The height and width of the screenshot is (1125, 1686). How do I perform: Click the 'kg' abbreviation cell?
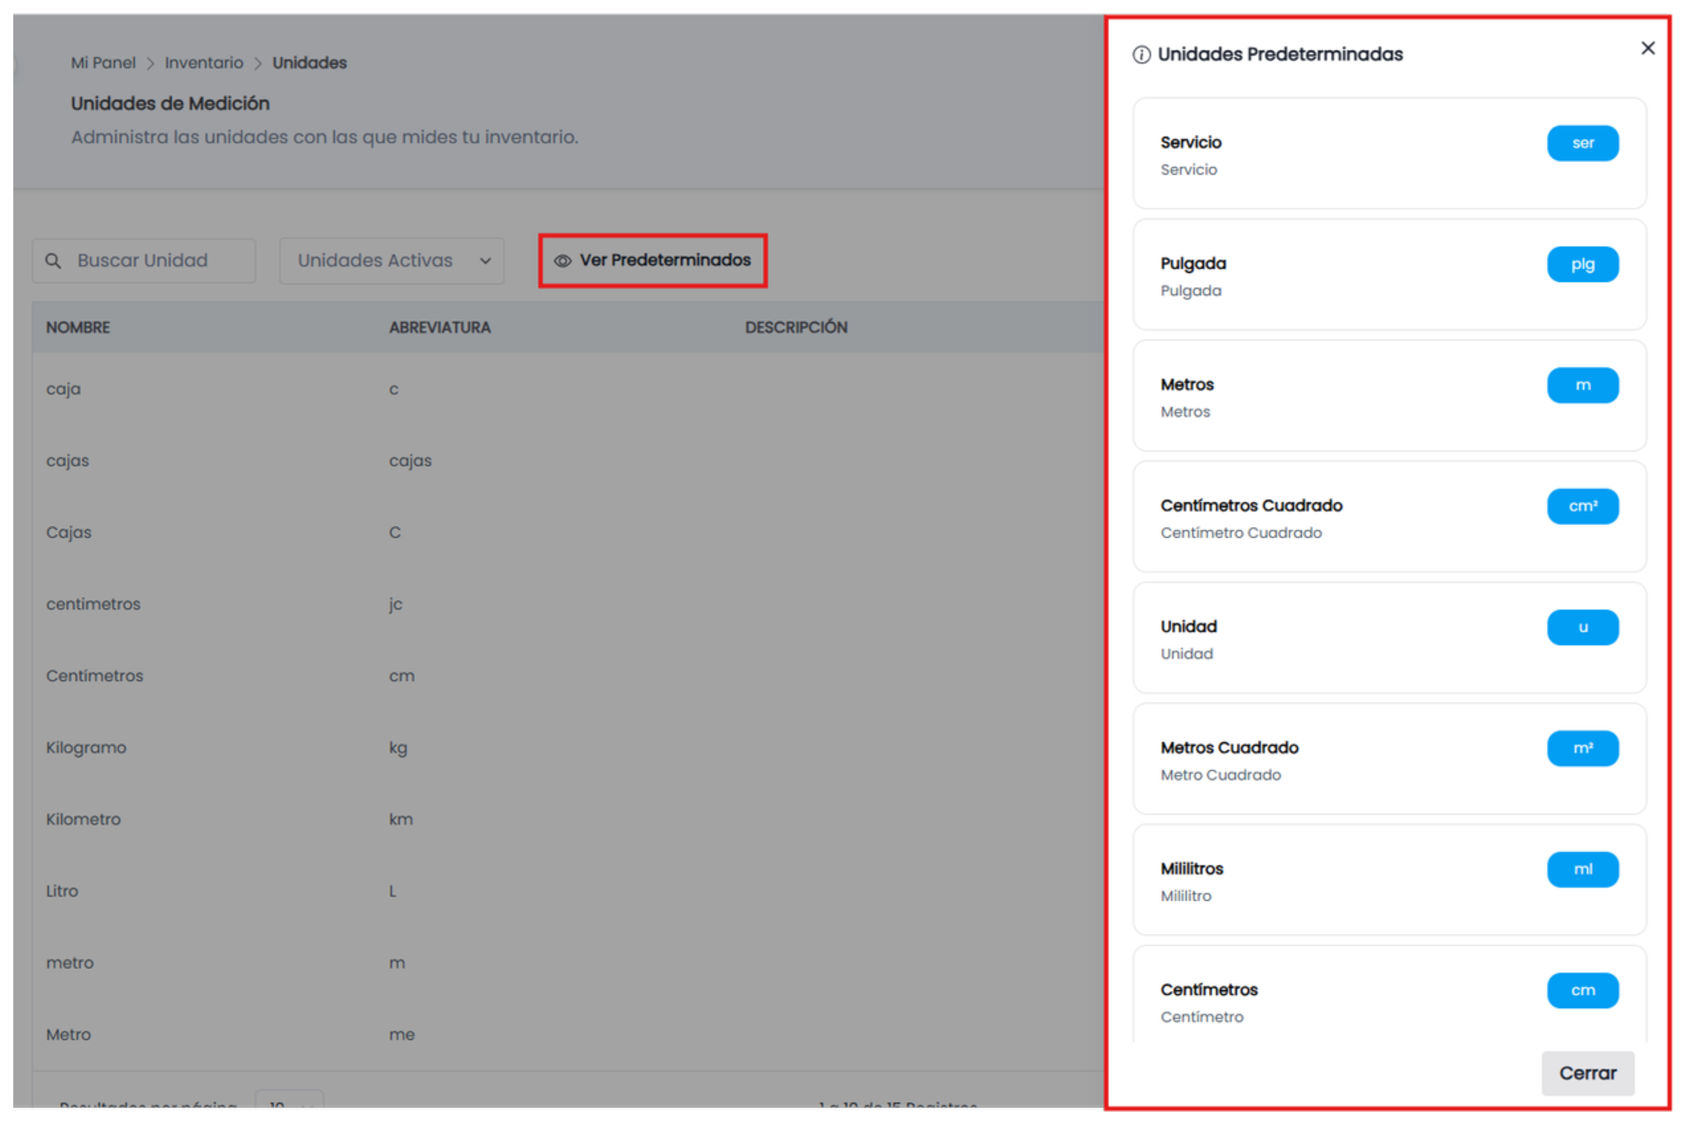[398, 748]
